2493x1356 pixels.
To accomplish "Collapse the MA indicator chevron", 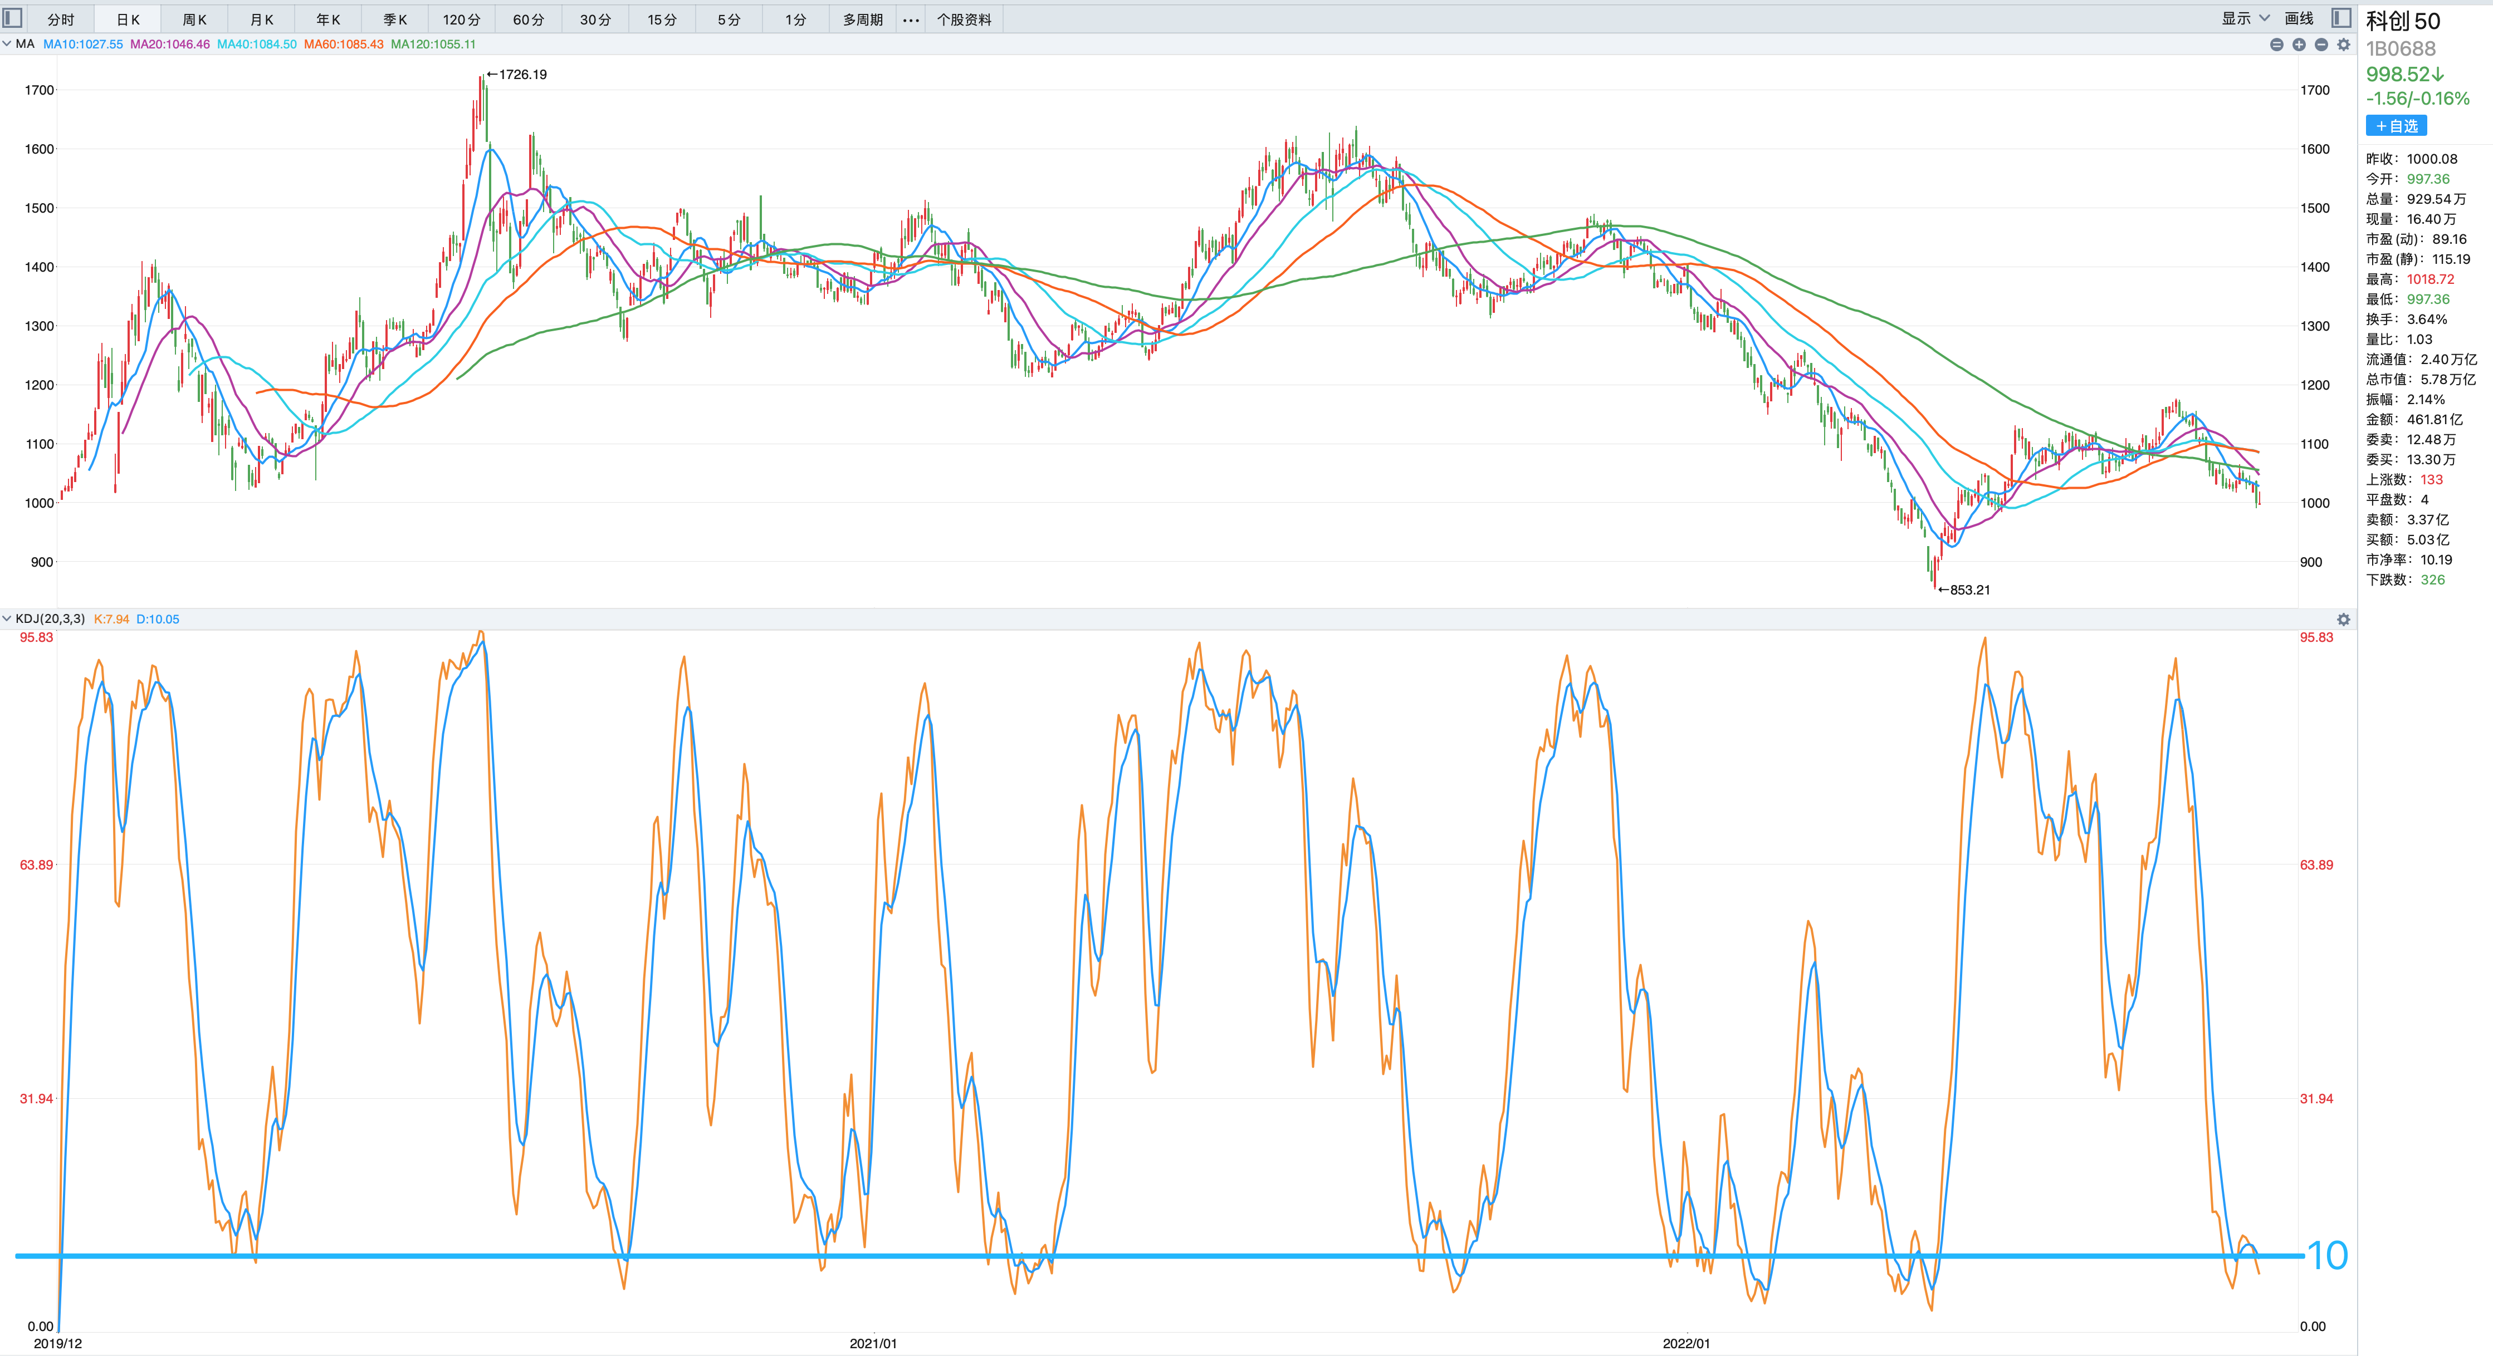I will pos(7,43).
